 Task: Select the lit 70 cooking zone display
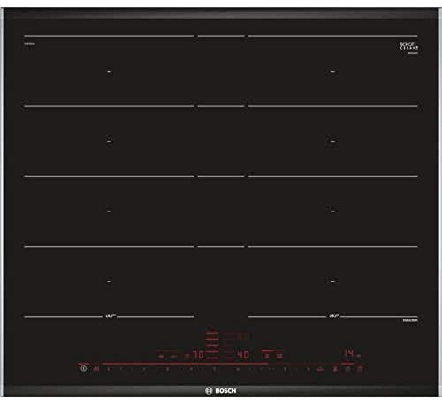(198, 355)
